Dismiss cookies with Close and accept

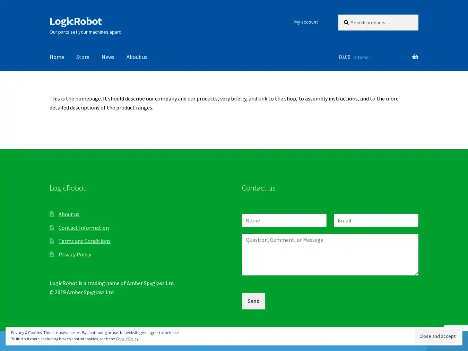[x=437, y=336]
